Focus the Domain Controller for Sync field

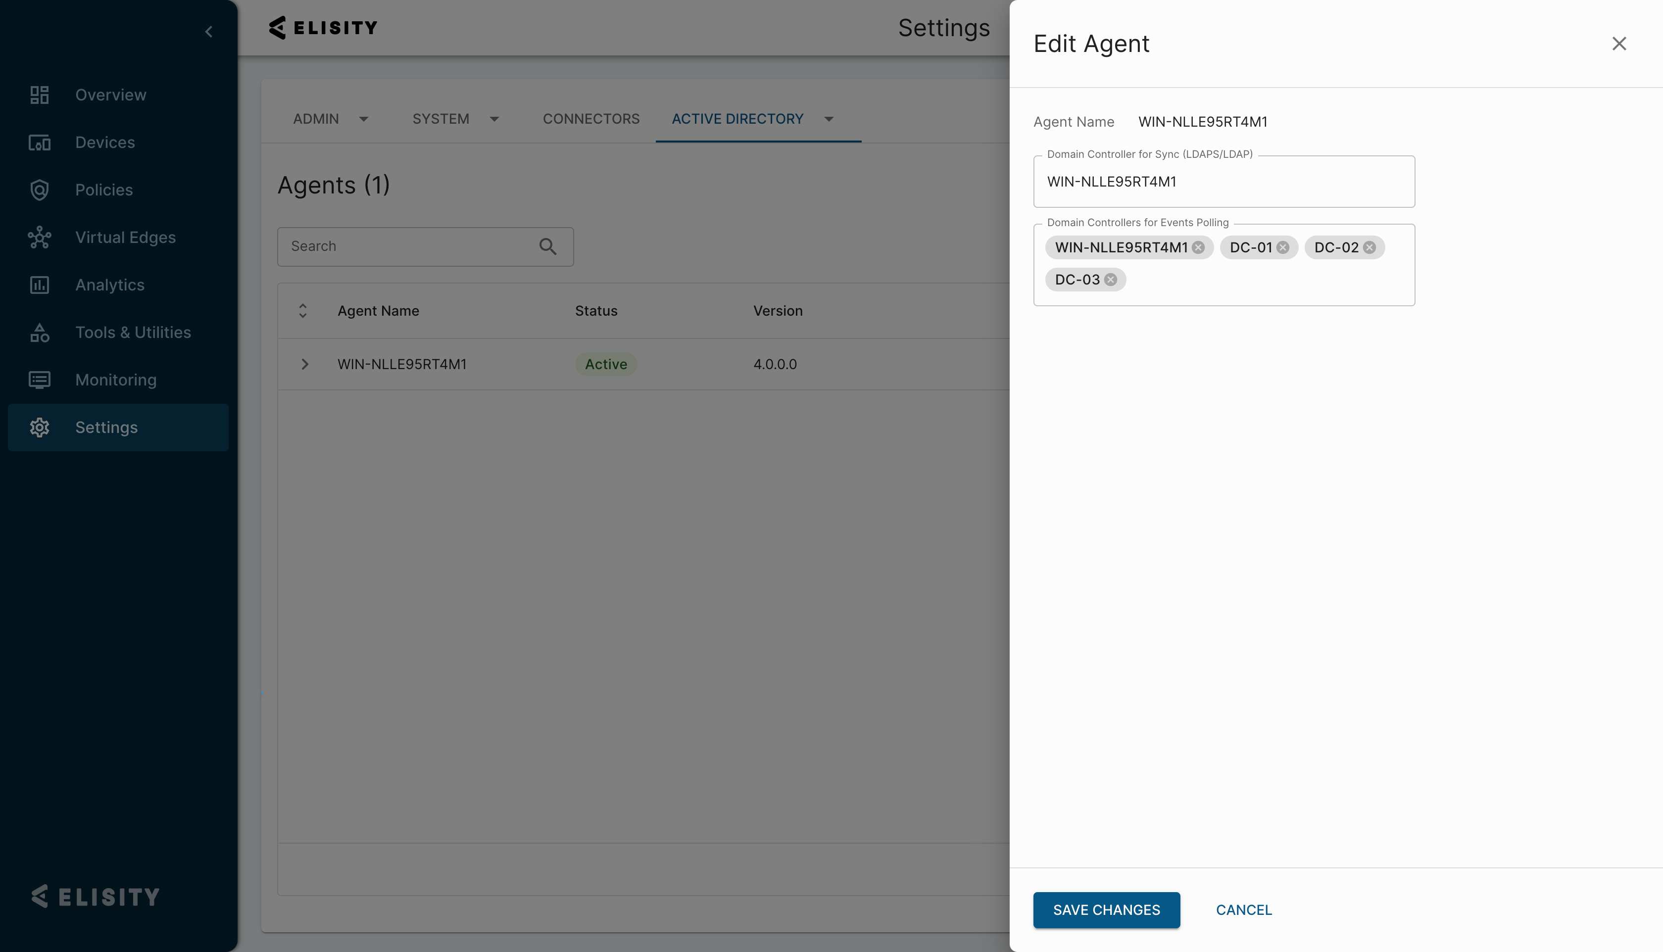(1224, 182)
